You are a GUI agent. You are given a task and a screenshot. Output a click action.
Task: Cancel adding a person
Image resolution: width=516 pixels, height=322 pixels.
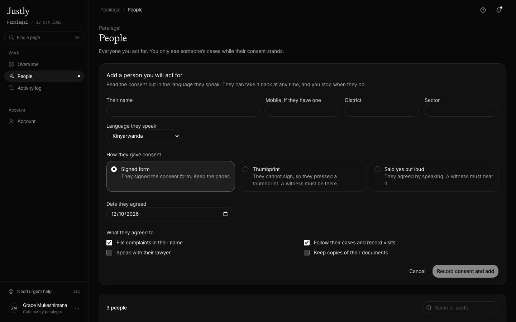417,271
